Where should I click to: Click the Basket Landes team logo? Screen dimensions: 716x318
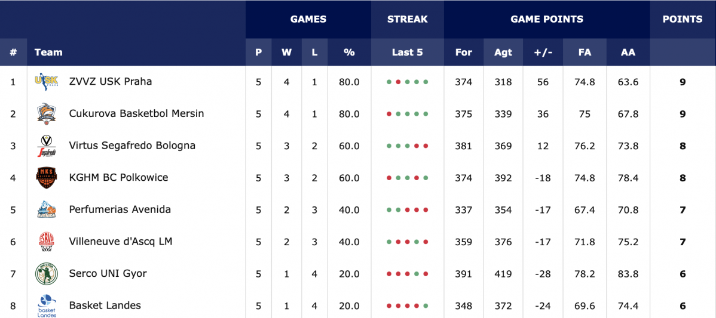click(46, 305)
